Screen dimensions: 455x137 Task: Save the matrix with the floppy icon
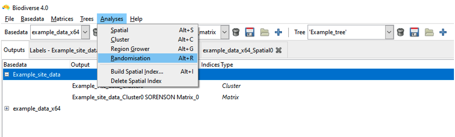[250, 32]
